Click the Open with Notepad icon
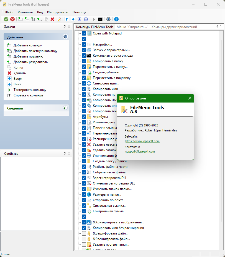The width and height of the screenshot is (225, 257). point(89,33)
